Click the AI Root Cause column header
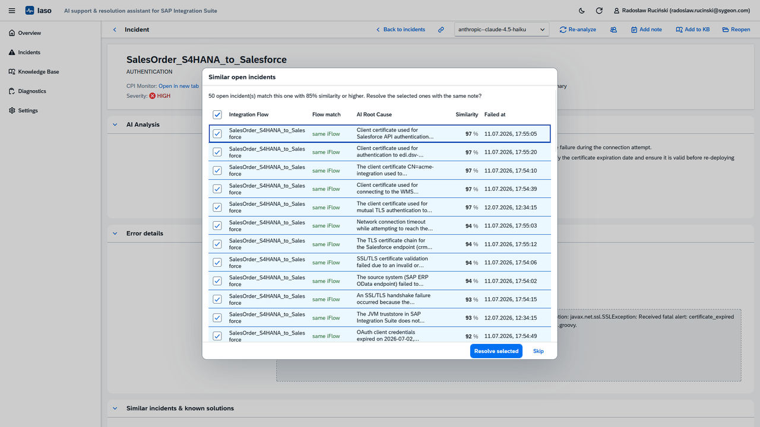 (374, 114)
